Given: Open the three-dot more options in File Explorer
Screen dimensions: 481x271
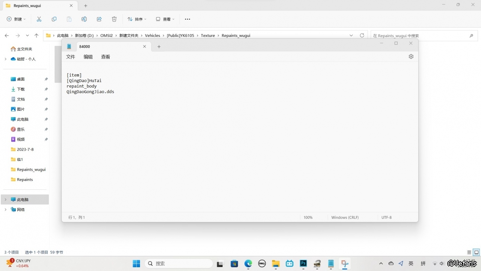Looking at the screenshot, I should coord(187,19).
